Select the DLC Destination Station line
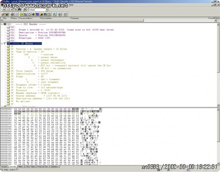Viewport: 220px width, 172px height. (x=38, y=33)
